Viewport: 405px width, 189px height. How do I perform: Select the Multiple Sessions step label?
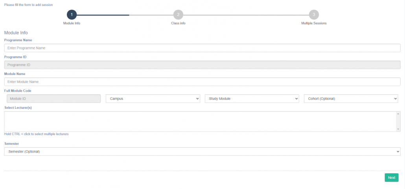point(313,23)
